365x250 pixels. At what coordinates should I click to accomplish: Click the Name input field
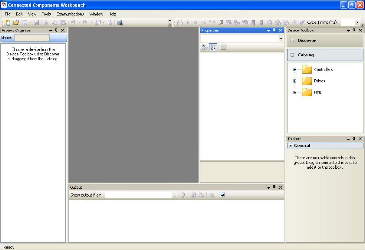click(x=32, y=38)
